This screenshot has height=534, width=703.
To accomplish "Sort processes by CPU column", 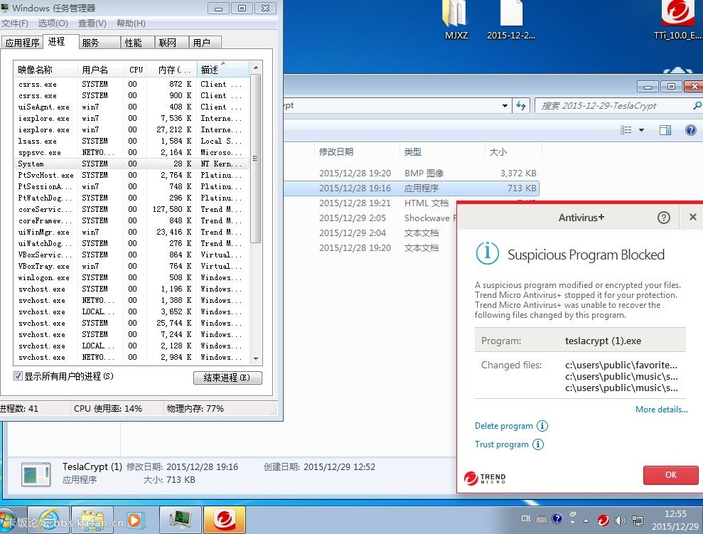I will pos(135,70).
